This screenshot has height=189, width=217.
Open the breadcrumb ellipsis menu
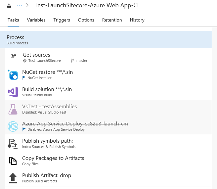click(x=20, y=5)
